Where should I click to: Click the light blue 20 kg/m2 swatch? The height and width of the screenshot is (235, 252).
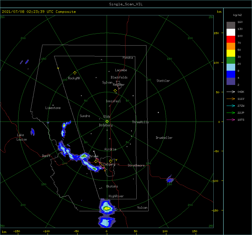[231, 67]
